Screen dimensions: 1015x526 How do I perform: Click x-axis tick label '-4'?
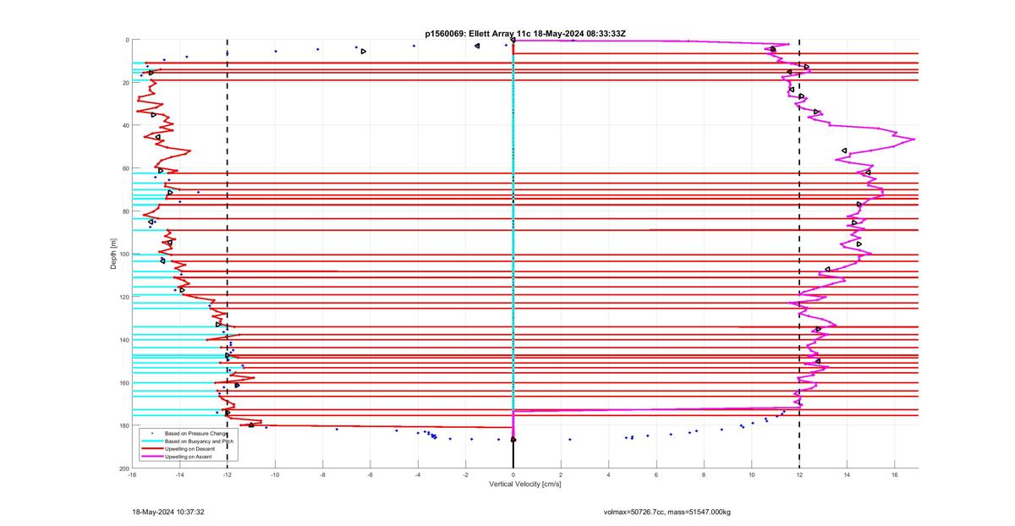(418, 474)
